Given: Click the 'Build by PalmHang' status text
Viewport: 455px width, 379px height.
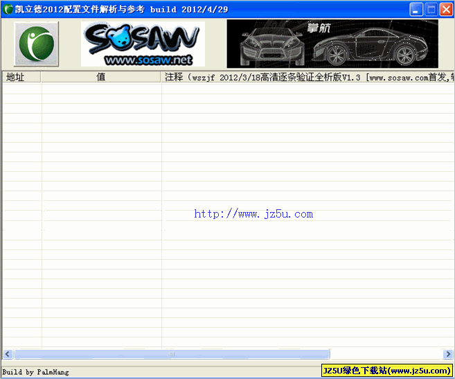Looking at the screenshot, I should pyautogui.click(x=35, y=372).
